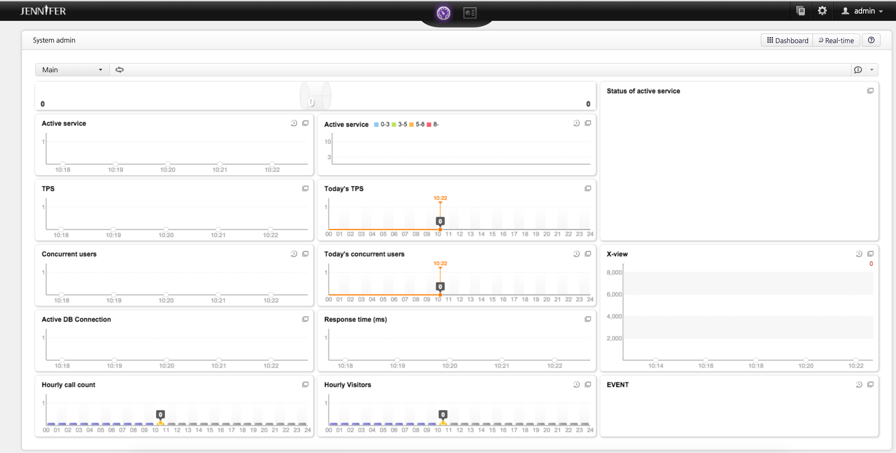Click the JENNIFER logo
The image size is (896, 453).
(43, 11)
